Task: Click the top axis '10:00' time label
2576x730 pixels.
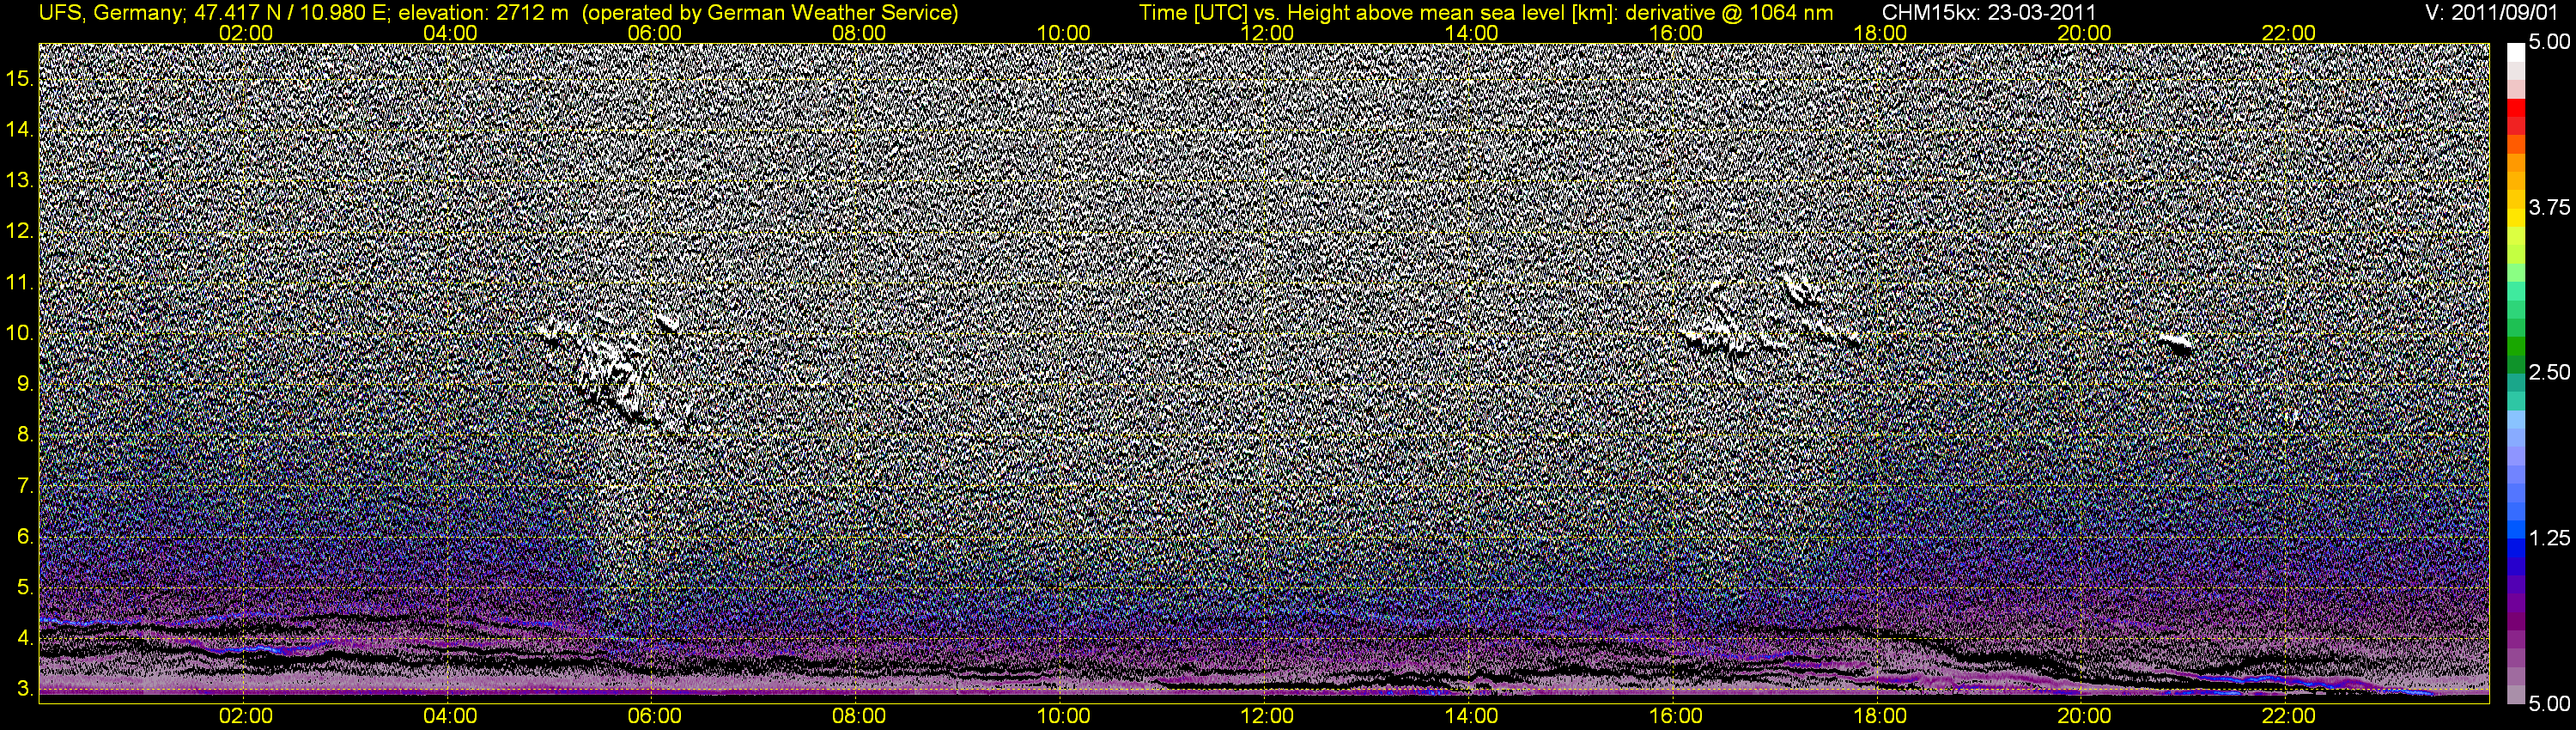Action: pyautogui.click(x=1063, y=33)
